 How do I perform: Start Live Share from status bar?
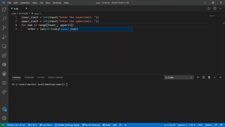[x=46, y=125]
